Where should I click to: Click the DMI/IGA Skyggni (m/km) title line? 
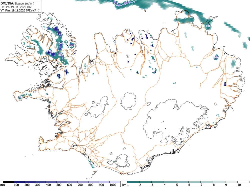click(x=17, y=3)
